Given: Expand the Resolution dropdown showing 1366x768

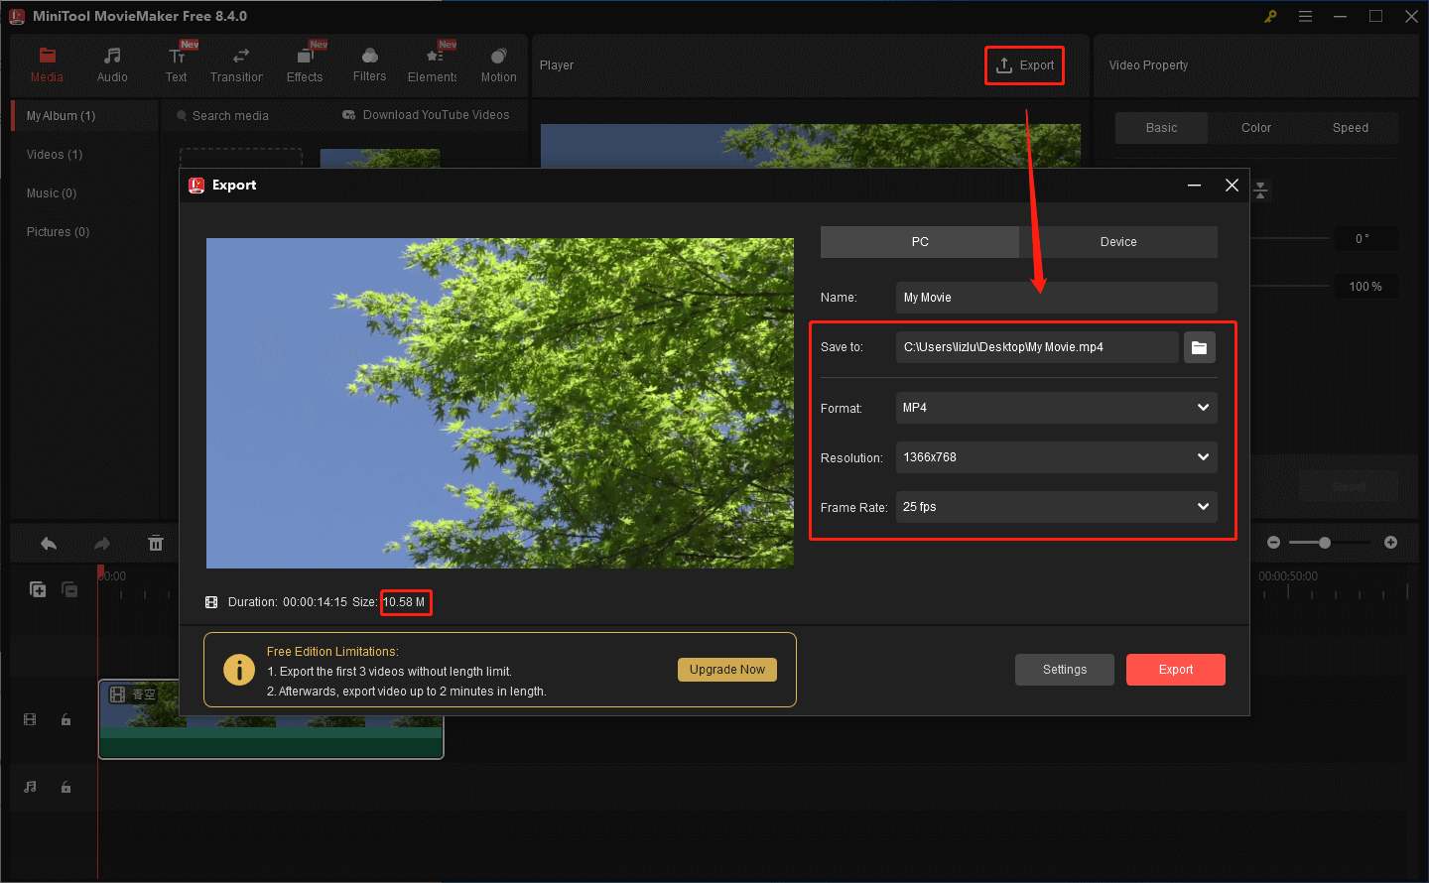Looking at the screenshot, I should (1055, 457).
